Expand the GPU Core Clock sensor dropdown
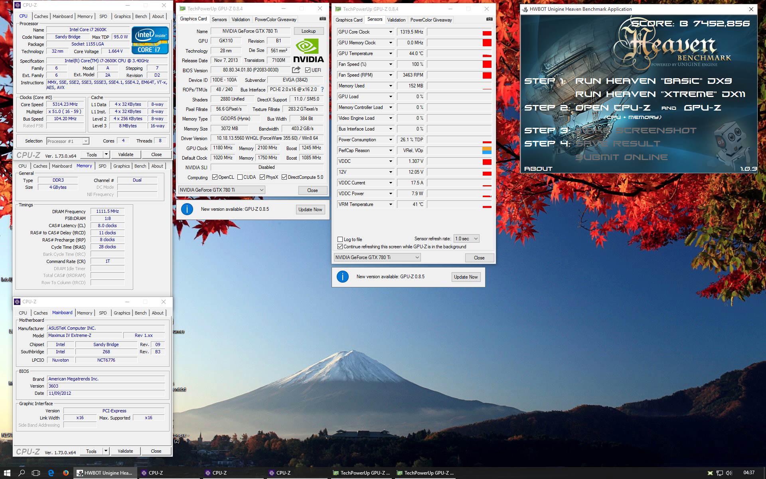 click(391, 32)
